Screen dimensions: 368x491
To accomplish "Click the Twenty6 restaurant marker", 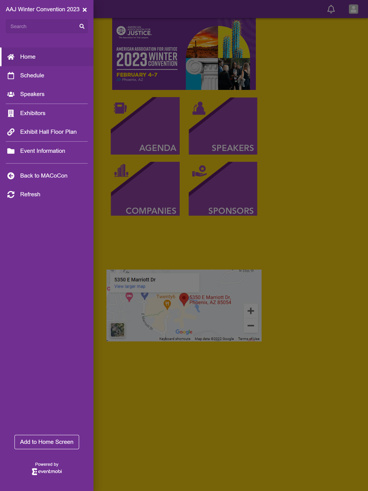I will pyautogui.click(x=167, y=304).
